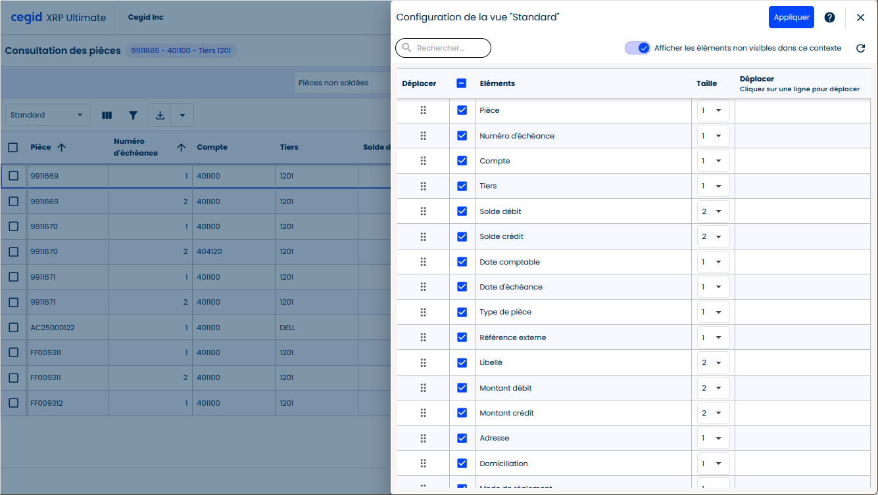This screenshot has width=878, height=495.
Task: Click the help question mark icon
Action: [x=829, y=18]
